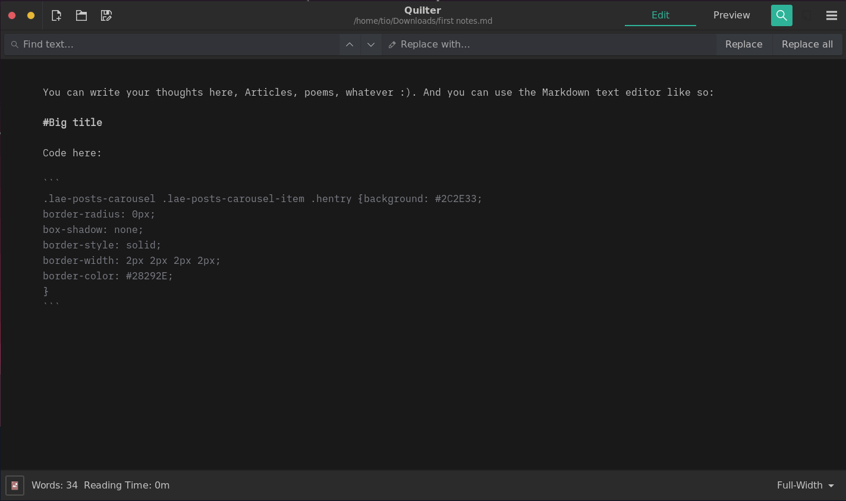Toggle the search bar with the magnifier button
Viewport: 846px width, 501px height.
(781, 15)
